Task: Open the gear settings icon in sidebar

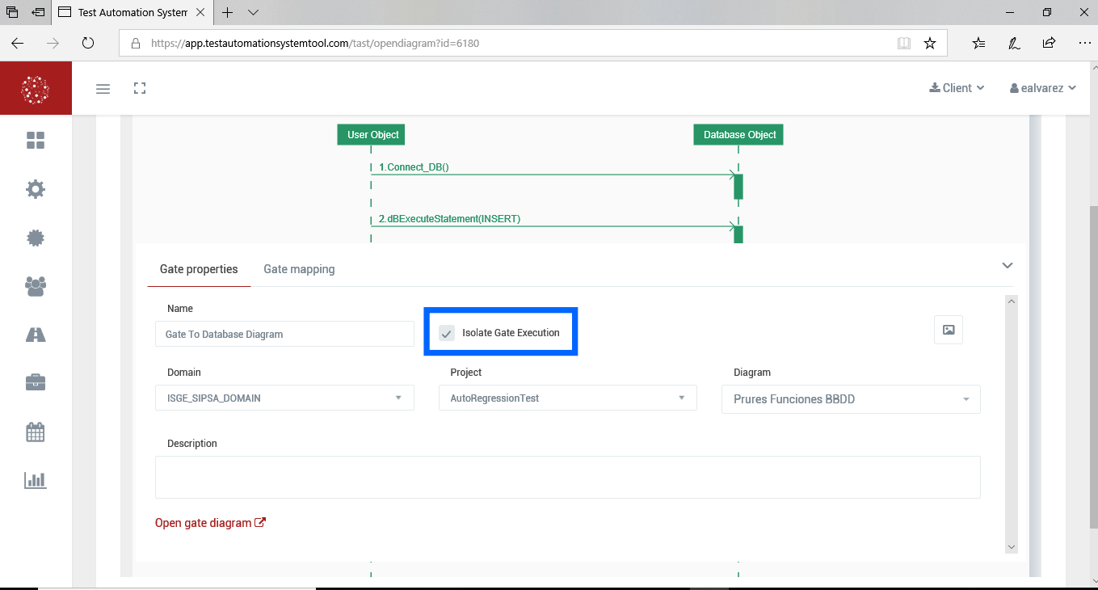Action: point(36,189)
